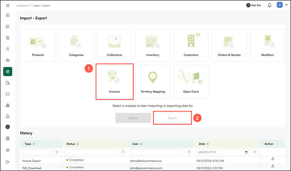The height and width of the screenshot is (171, 291).
Task: Select the Modifiers module card
Action: 268,45
